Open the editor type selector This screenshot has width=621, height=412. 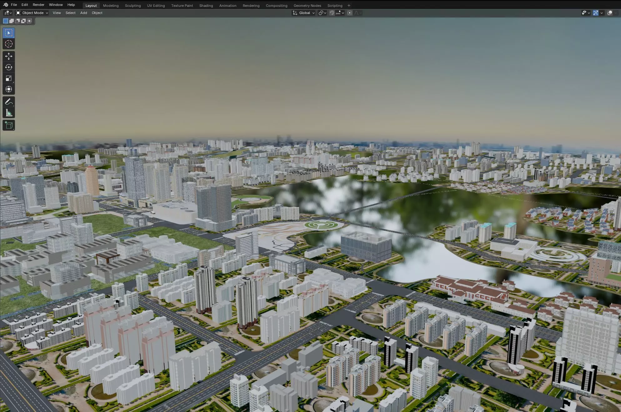coord(8,13)
